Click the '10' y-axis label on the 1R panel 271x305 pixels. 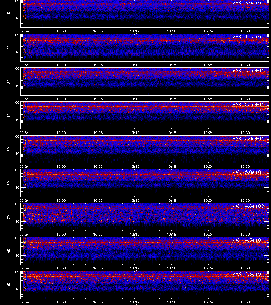pos(17,18)
